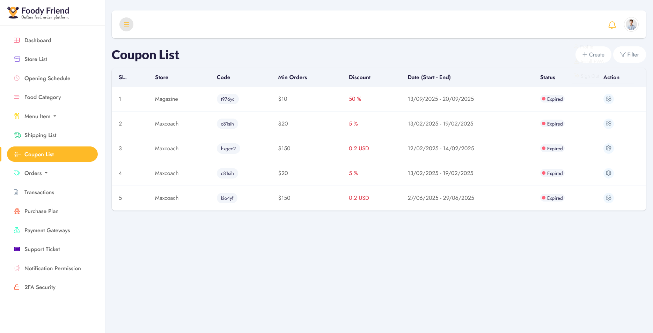Click the Expired status in row 5
Image resolution: width=653 pixels, height=333 pixels.
click(552, 198)
